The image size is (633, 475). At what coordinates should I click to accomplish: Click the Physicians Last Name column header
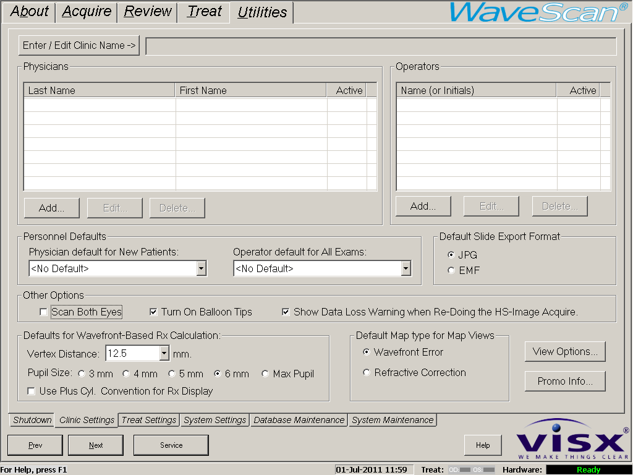pyautogui.click(x=100, y=90)
